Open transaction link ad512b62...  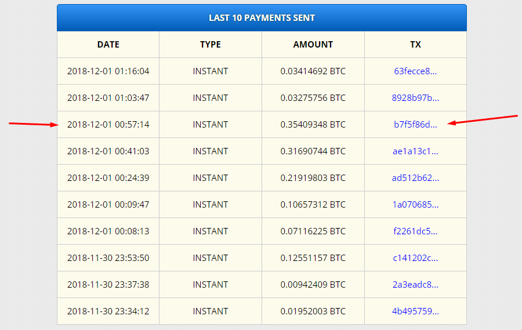415,178
